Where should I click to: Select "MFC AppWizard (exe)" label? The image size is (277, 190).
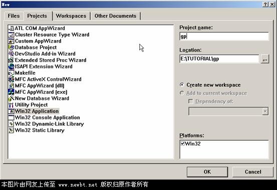tap(41, 92)
